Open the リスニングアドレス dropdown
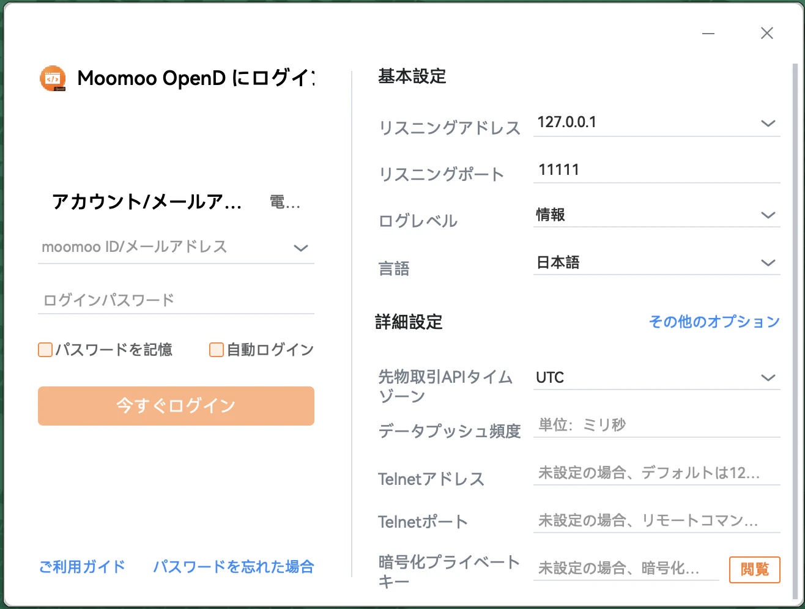 [768, 123]
